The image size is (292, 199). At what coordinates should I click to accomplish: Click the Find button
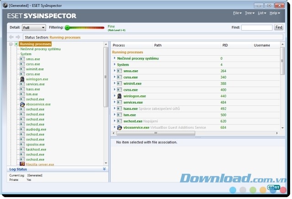pyautogui.click(x=279, y=27)
